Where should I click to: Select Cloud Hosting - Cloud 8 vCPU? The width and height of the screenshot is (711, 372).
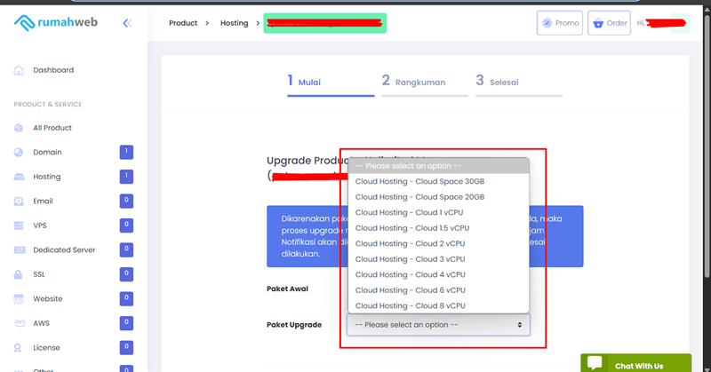[x=438, y=305]
